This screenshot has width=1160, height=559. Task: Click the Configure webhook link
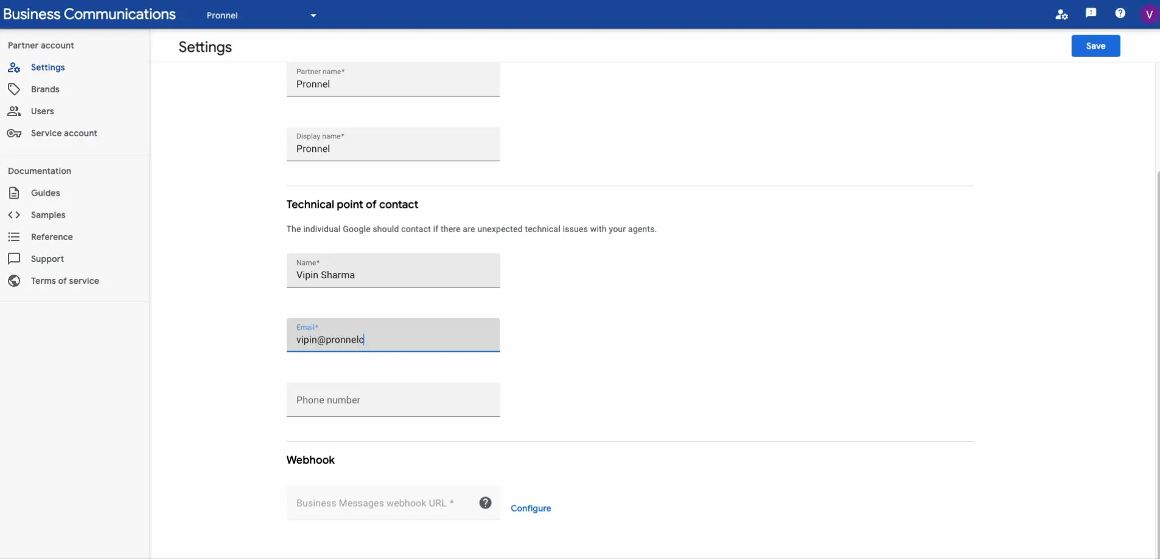pos(531,509)
